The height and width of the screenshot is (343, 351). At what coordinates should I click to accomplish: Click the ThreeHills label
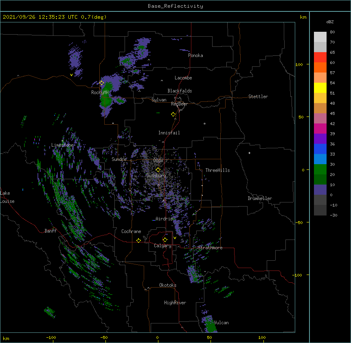coord(217,170)
